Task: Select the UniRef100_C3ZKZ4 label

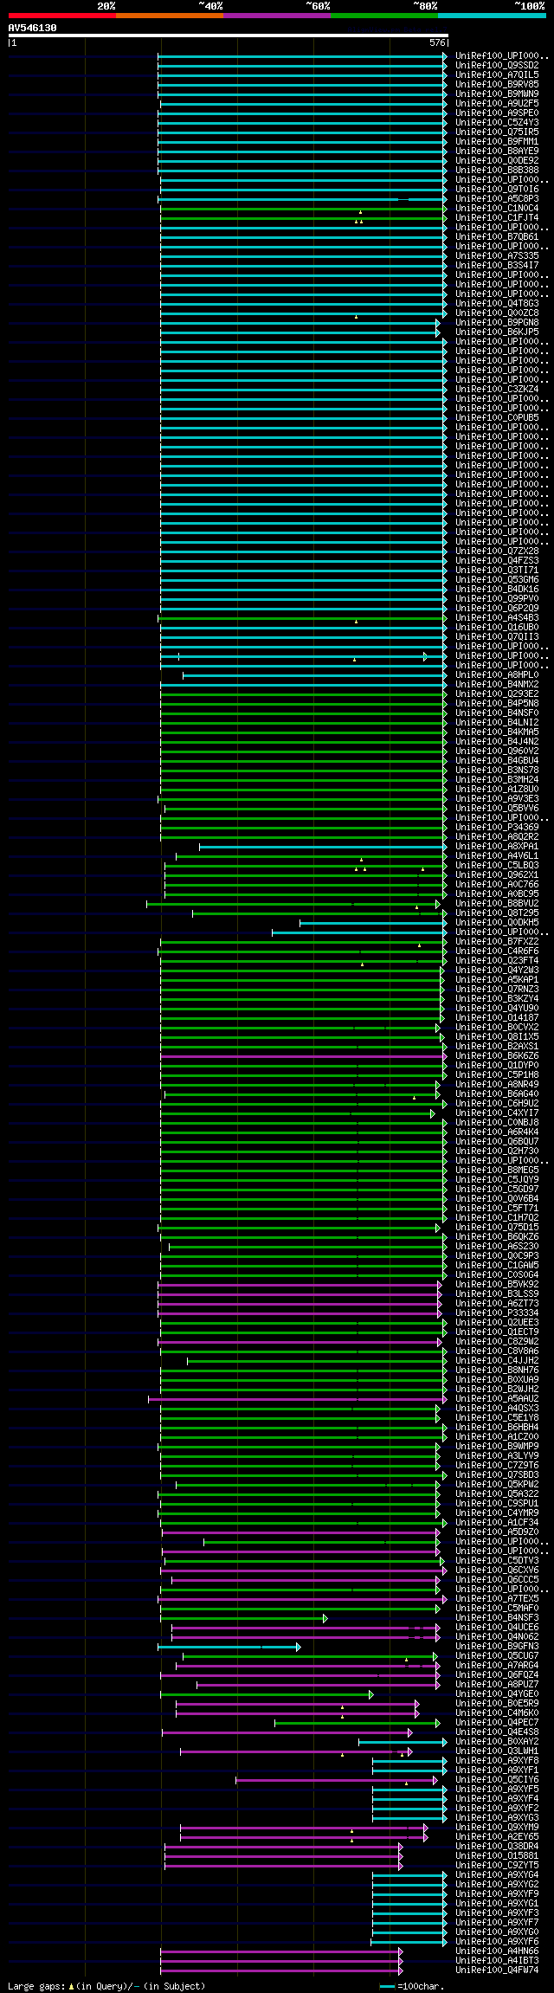Action: 497,389
